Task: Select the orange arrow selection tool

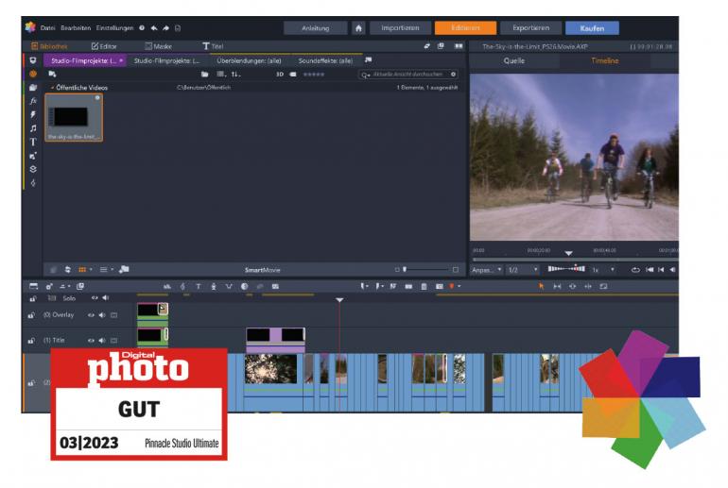Action: point(542,286)
